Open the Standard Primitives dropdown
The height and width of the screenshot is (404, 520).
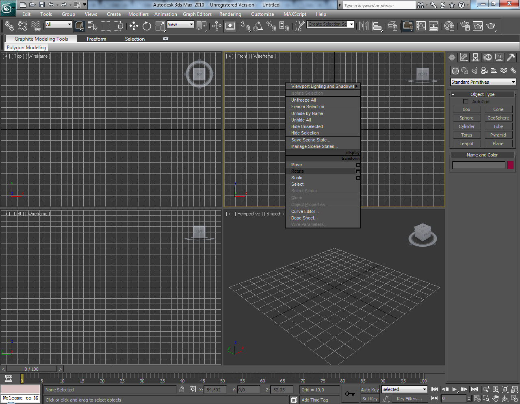483,82
